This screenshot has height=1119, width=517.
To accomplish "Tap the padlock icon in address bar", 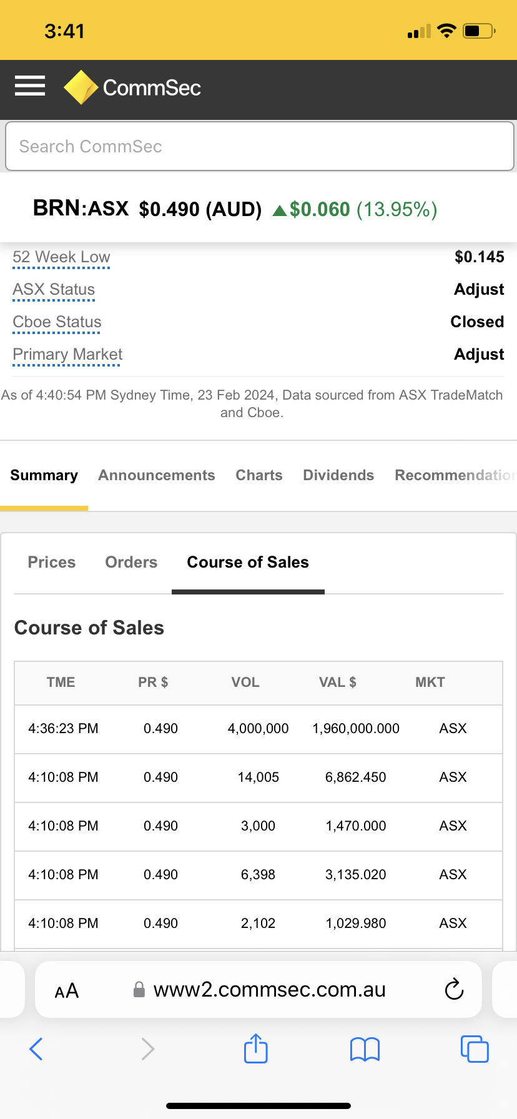I will pos(139,990).
